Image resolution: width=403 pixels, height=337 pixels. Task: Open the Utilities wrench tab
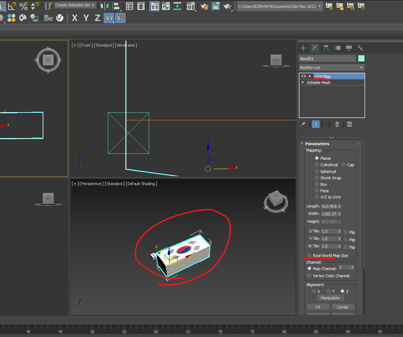click(360, 48)
